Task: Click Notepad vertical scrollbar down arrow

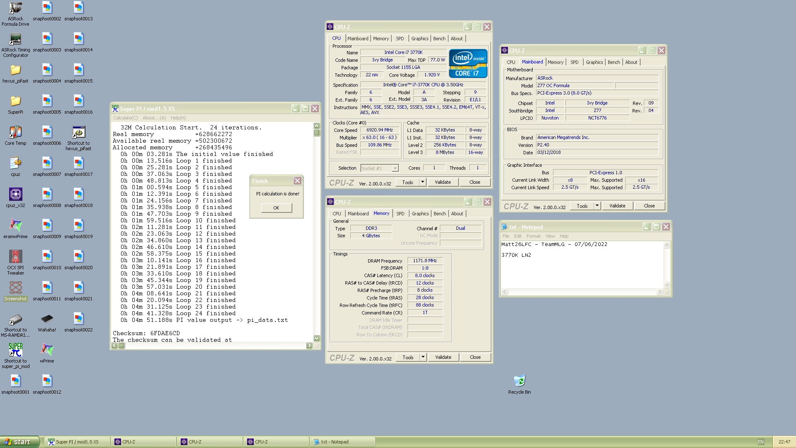Action: point(667,285)
